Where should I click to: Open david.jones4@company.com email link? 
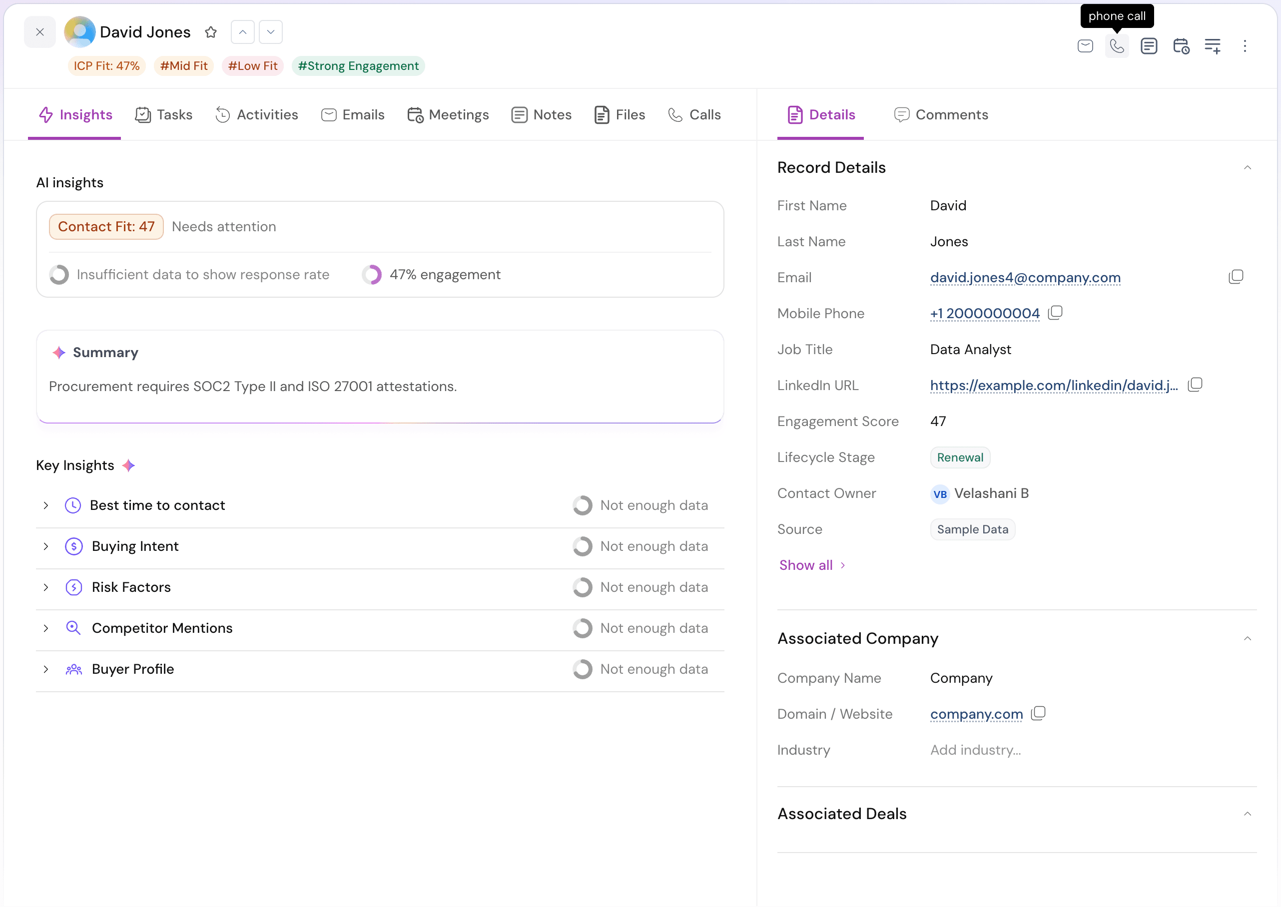click(x=1025, y=278)
